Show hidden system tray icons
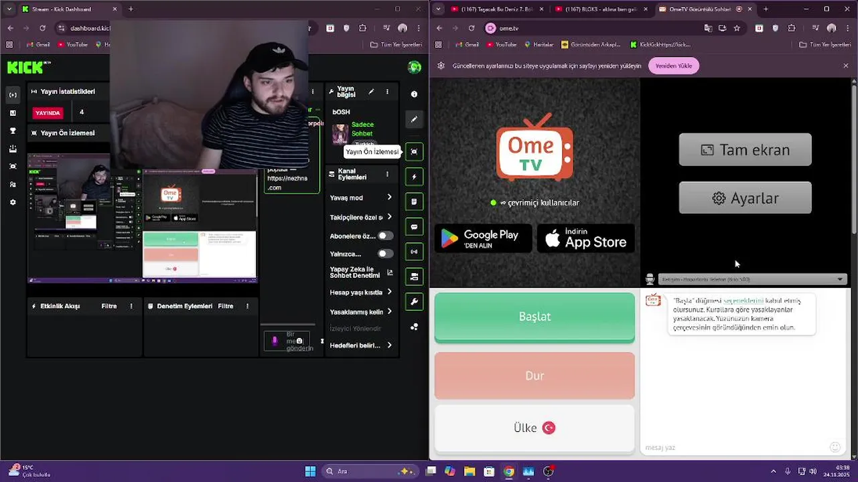This screenshot has width=858, height=482. [x=773, y=471]
